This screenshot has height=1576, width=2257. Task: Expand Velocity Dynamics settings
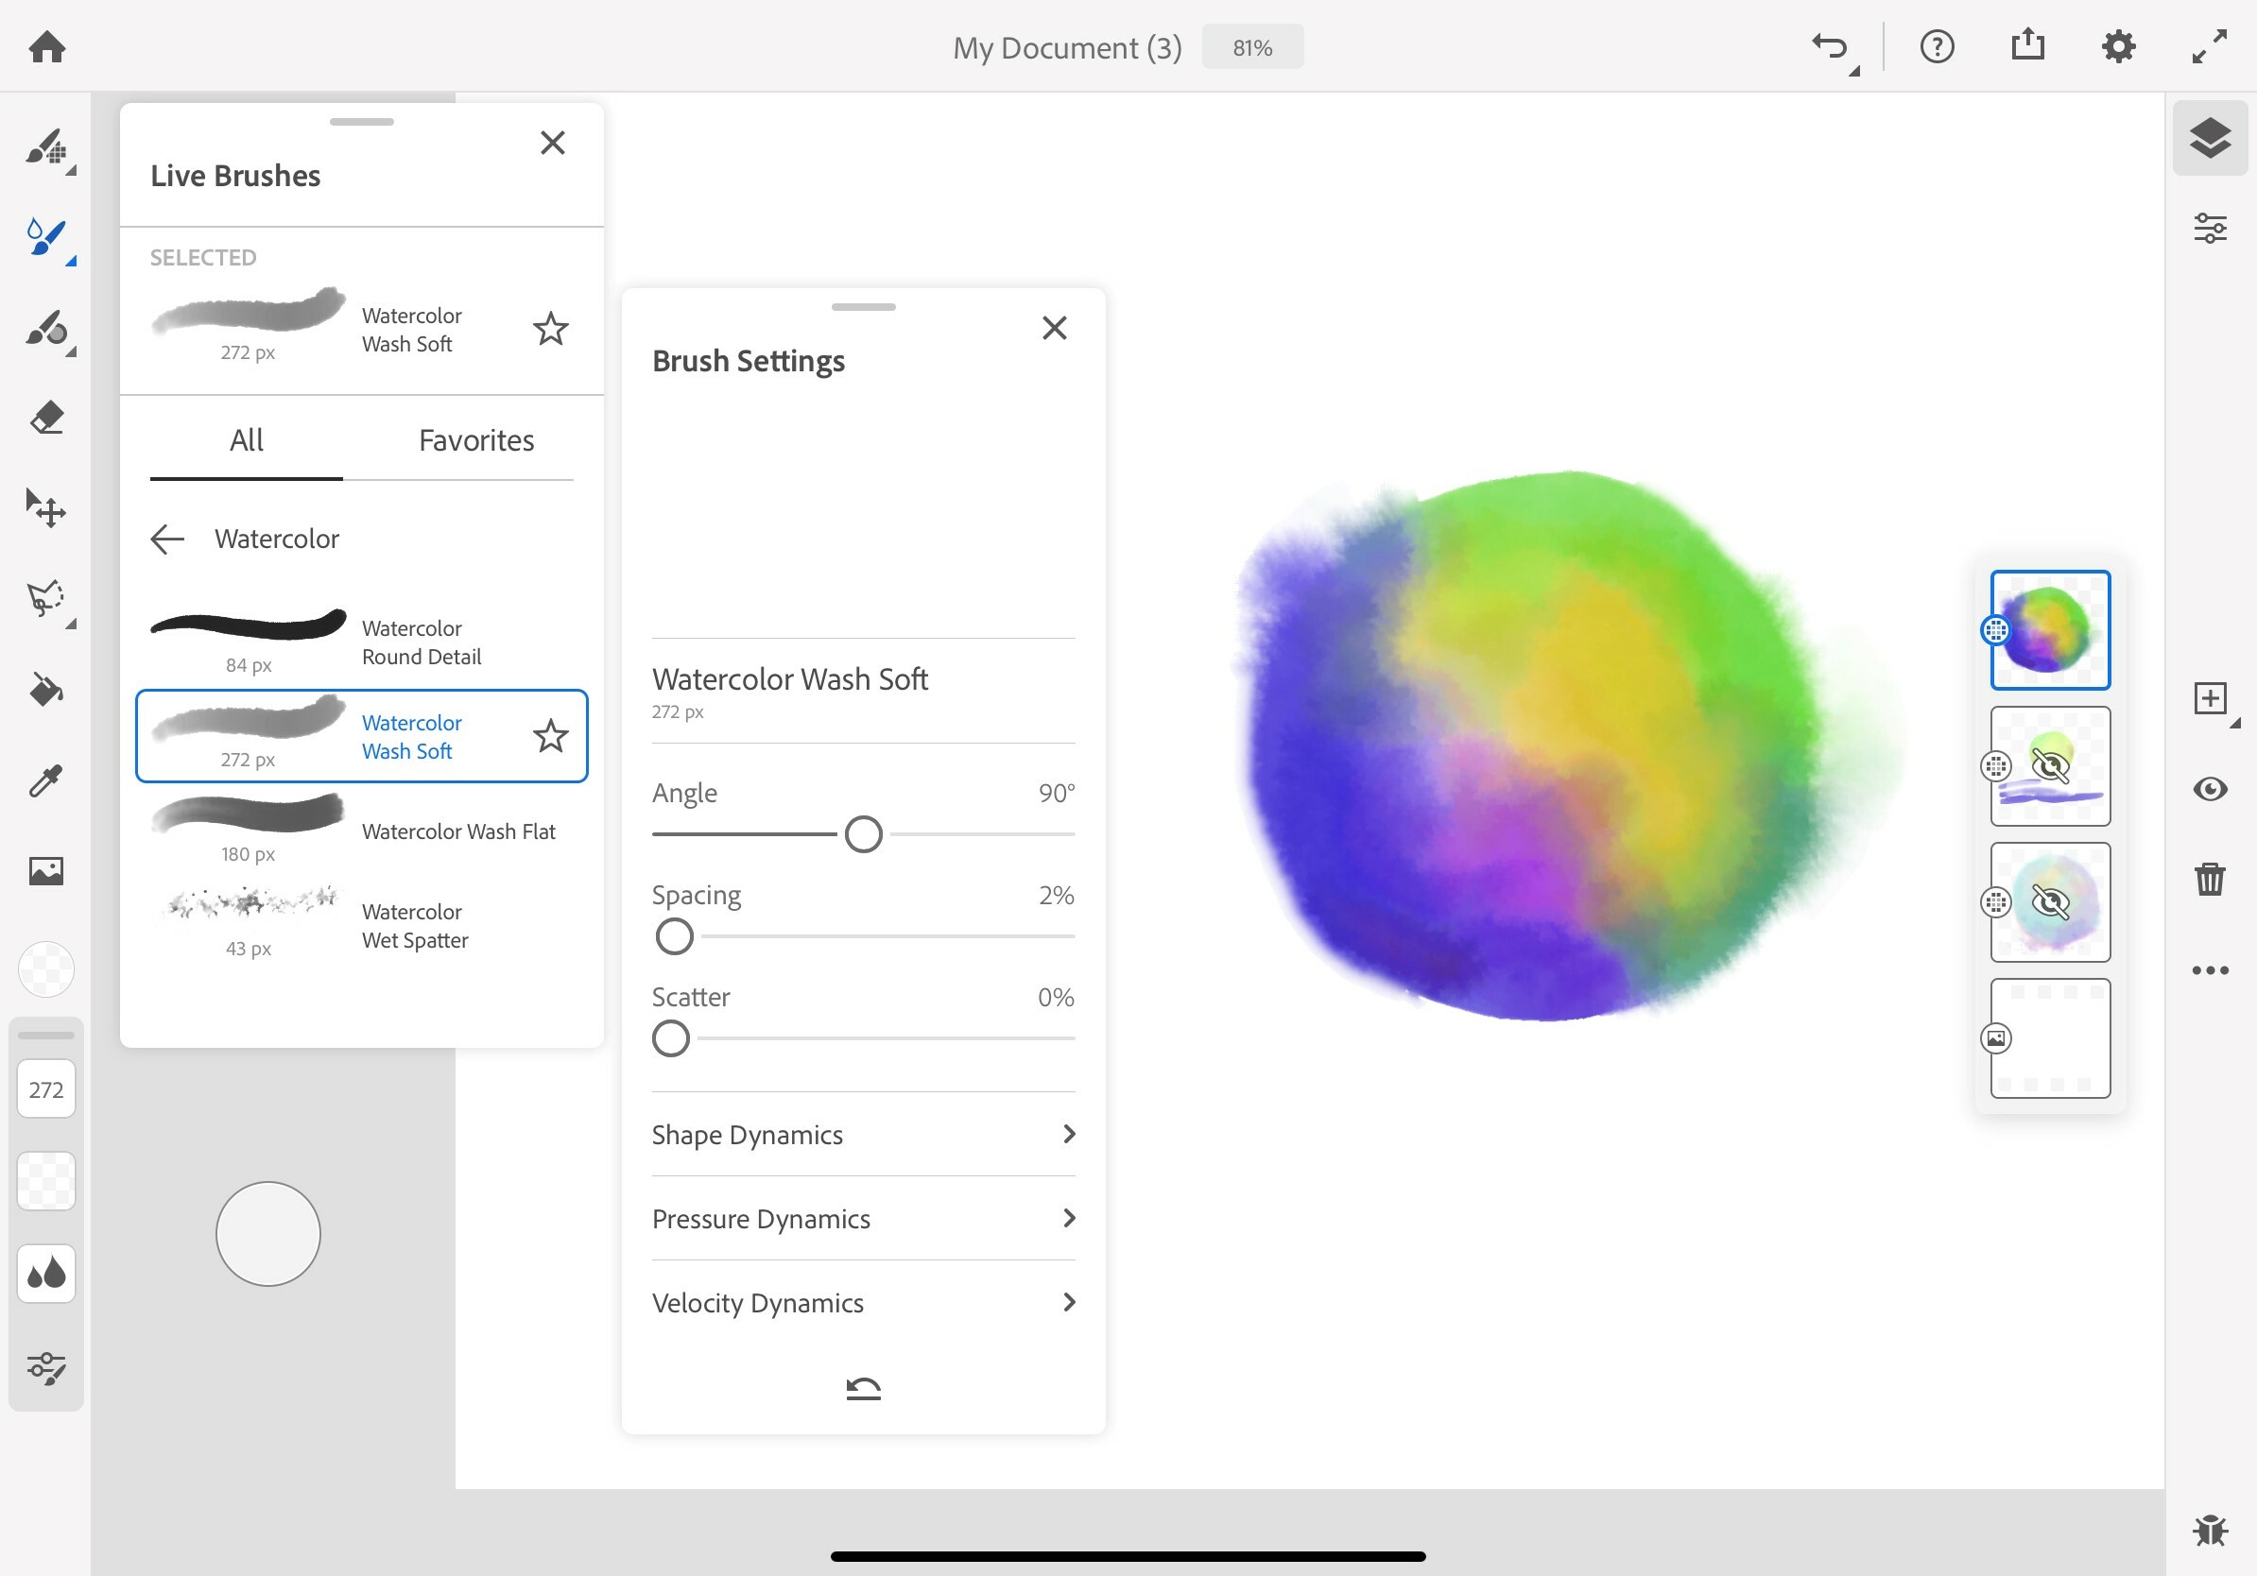(x=863, y=1303)
